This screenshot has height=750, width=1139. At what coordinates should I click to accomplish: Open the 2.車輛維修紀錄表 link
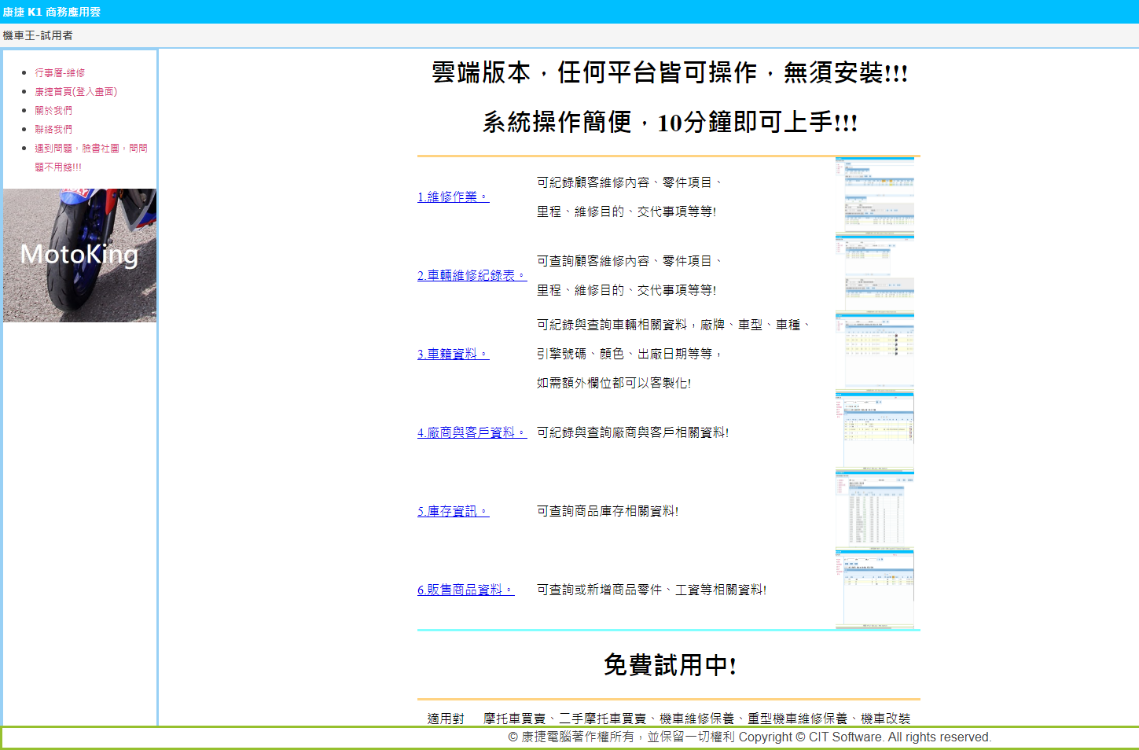[471, 275]
